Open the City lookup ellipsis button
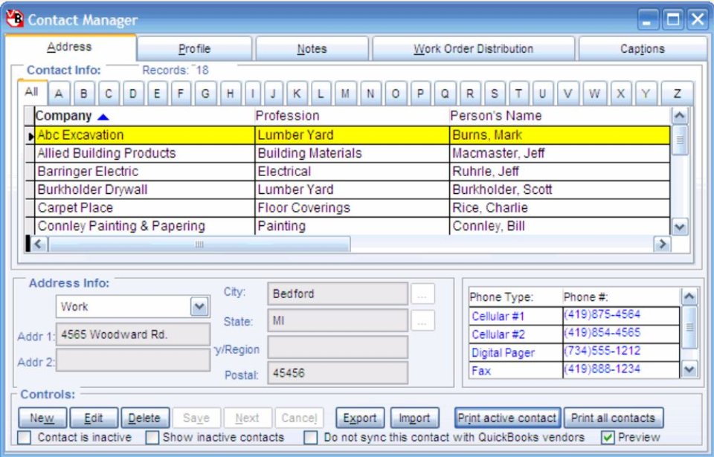Viewport: 714px width, 457px height. click(422, 293)
